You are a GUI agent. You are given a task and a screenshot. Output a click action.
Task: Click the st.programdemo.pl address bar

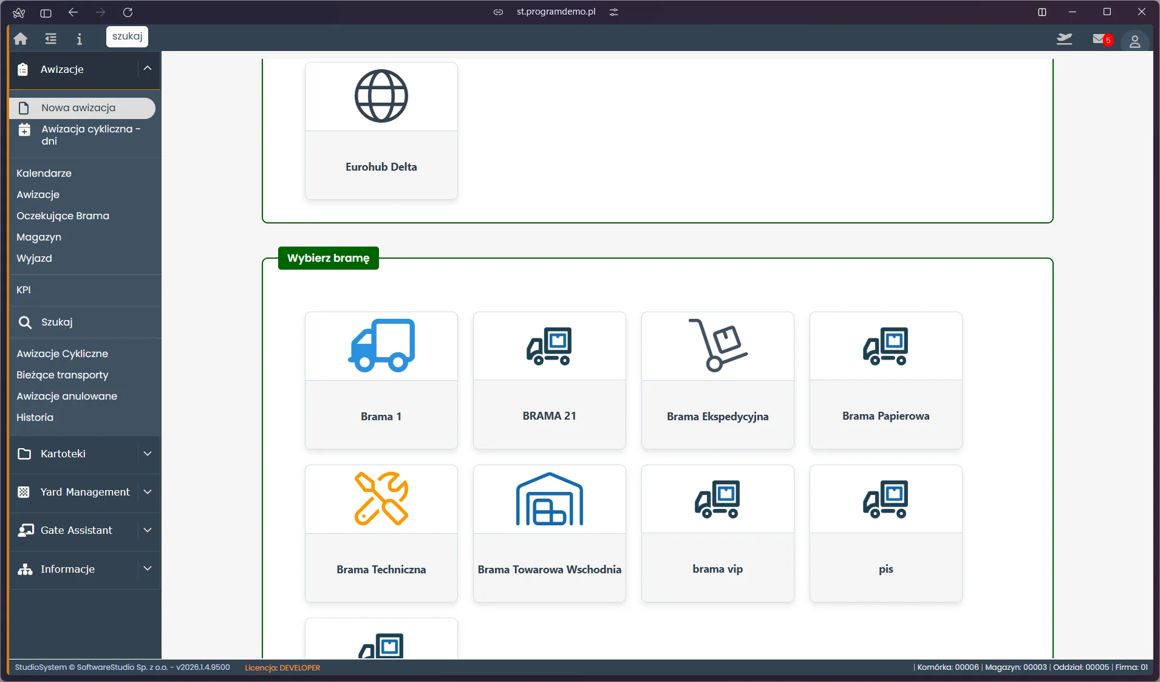[556, 12]
